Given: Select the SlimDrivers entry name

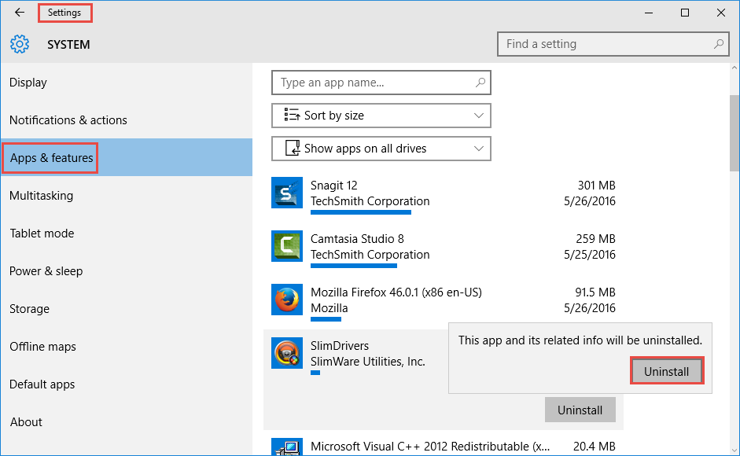Looking at the screenshot, I should point(339,346).
